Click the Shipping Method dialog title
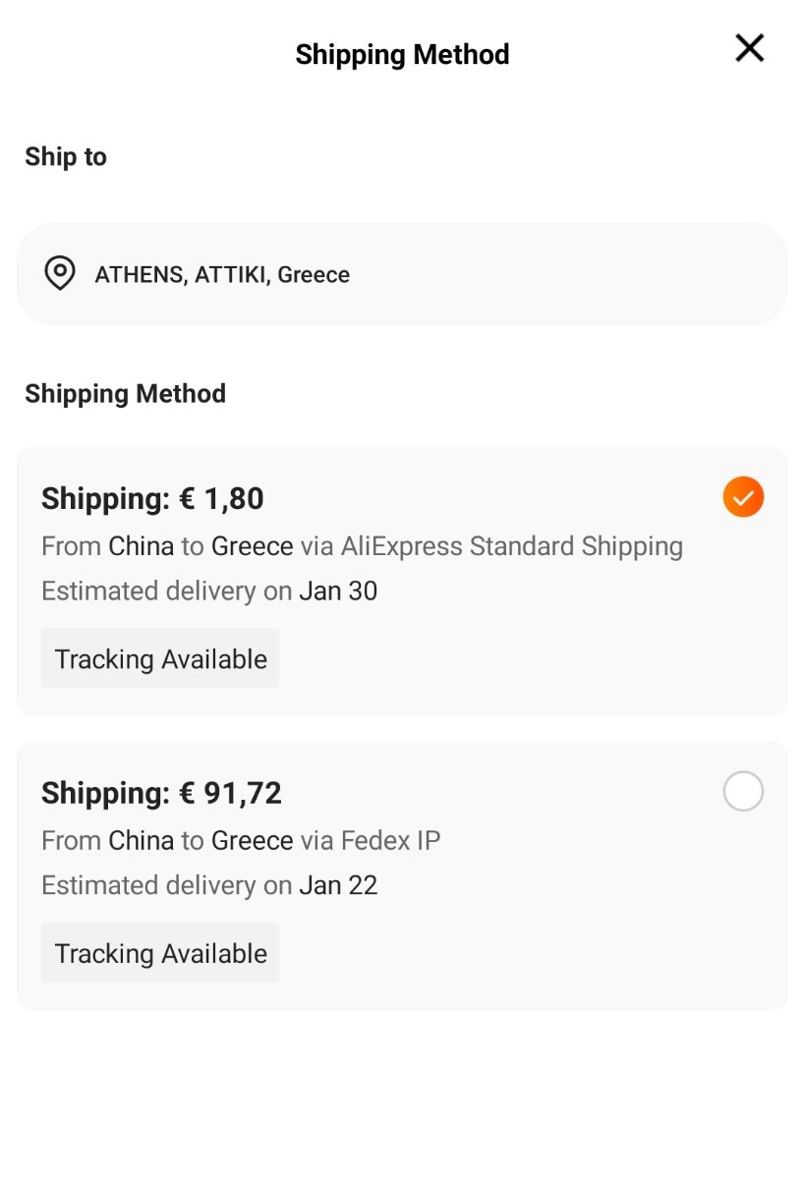This screenshot has height=1179, width=805. click(x=402, y=54)
